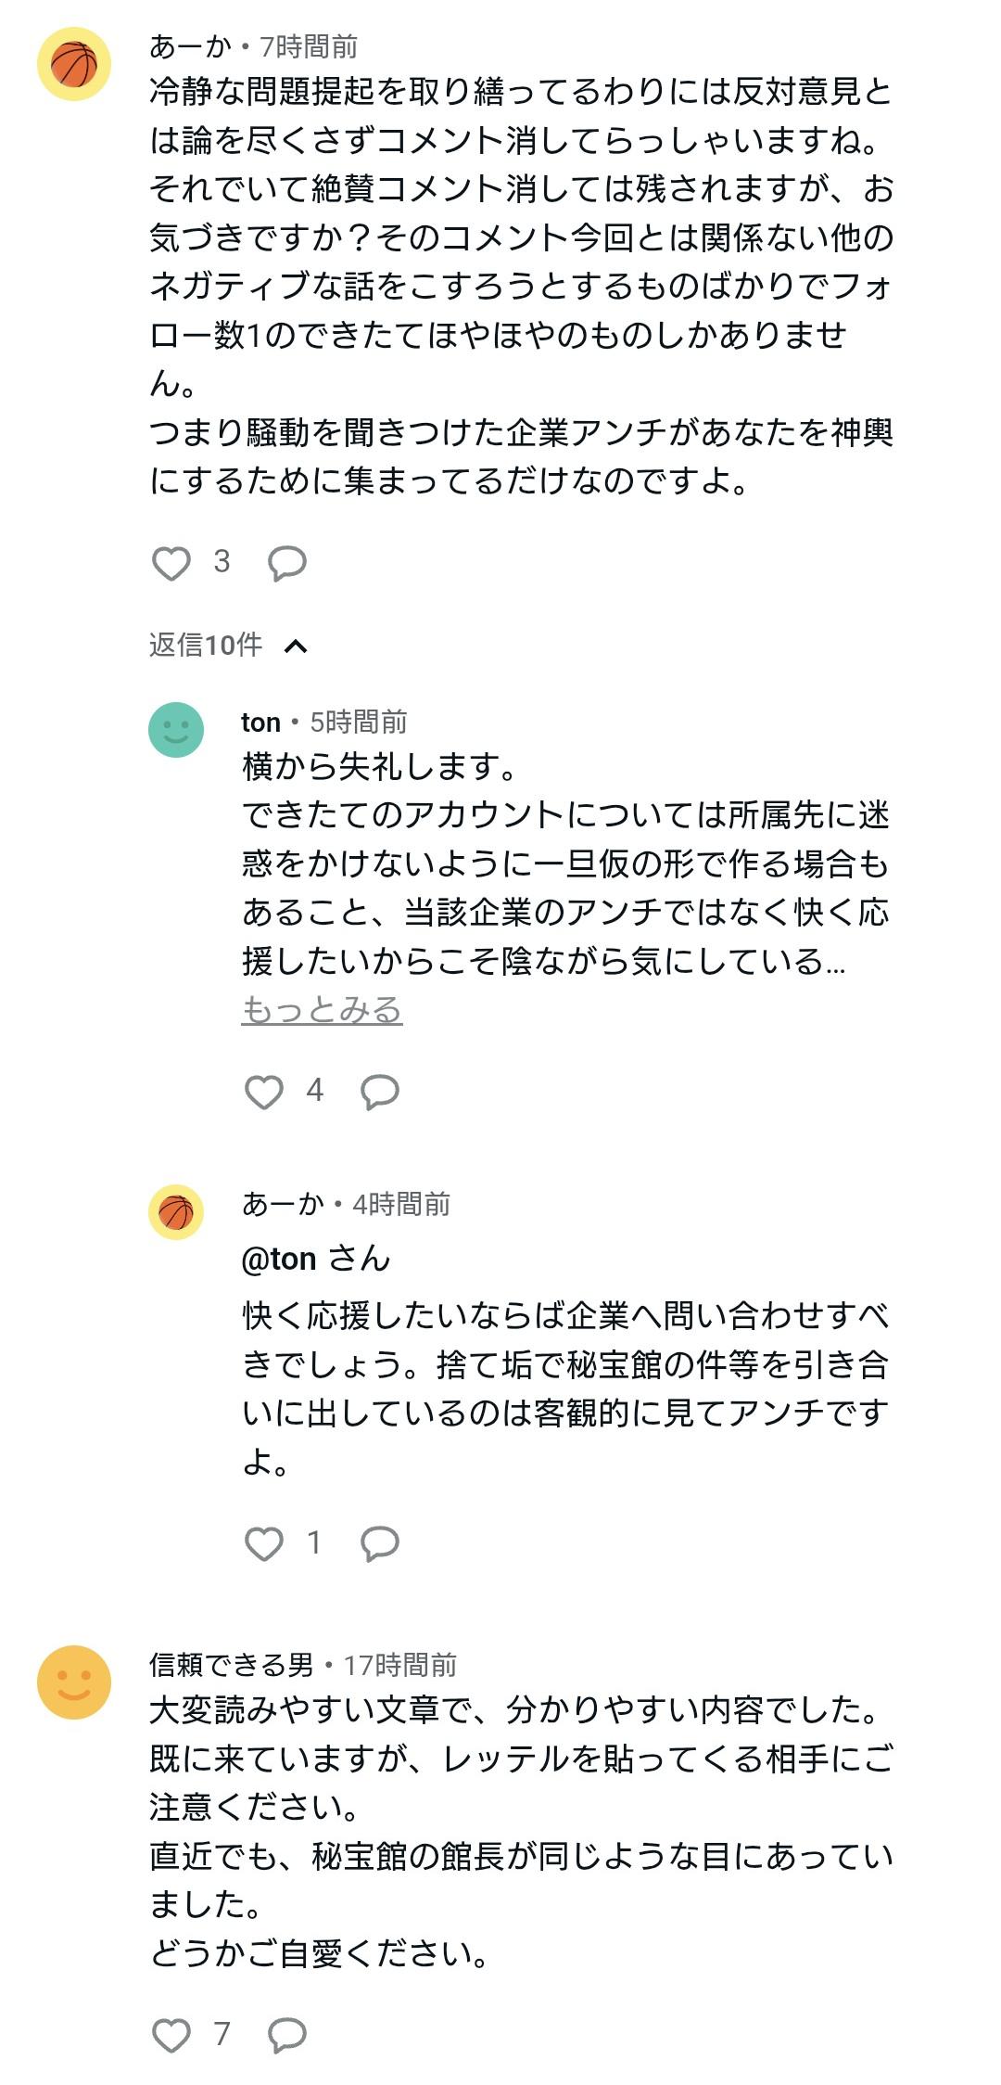Click reply bubble under ton's comment
1001x2085 pixels.
coord(380,1092)
